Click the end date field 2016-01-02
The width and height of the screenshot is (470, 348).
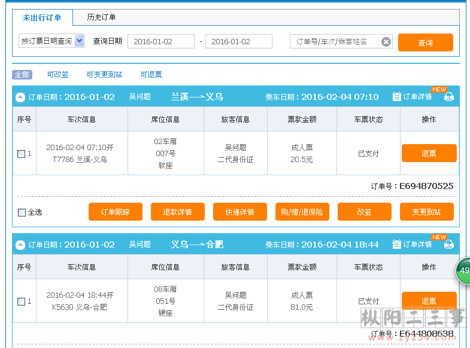pyautogui.click(x=239, y=41)
